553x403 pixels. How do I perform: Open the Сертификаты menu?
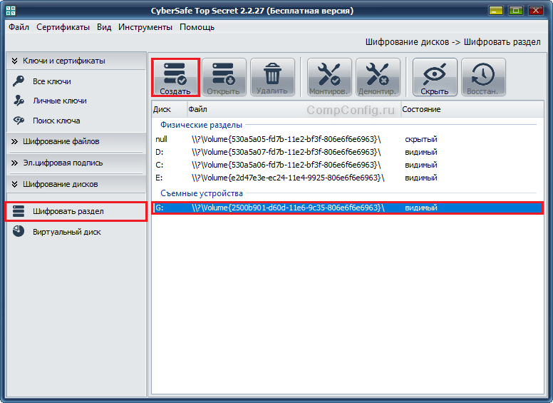coord(63,27)
